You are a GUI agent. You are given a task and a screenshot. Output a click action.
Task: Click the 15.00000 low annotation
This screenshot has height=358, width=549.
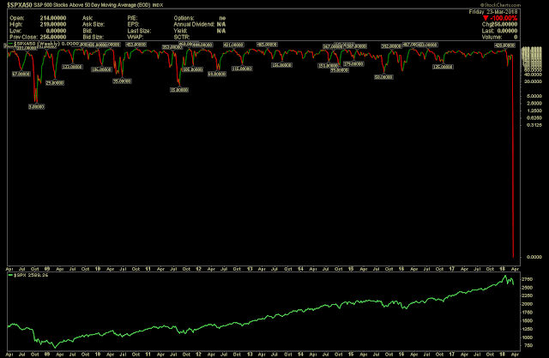click(x=179, y=90)
